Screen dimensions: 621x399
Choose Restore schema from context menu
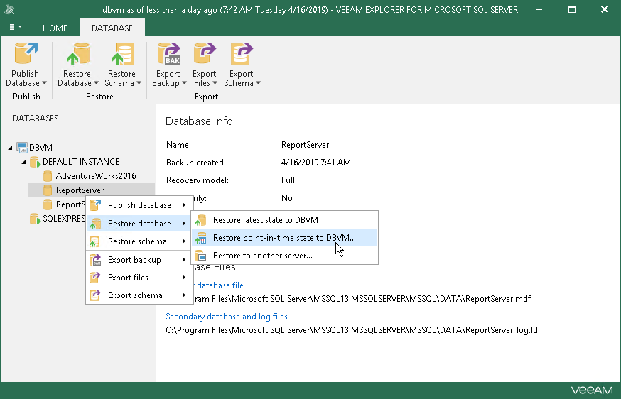(139, 241)
